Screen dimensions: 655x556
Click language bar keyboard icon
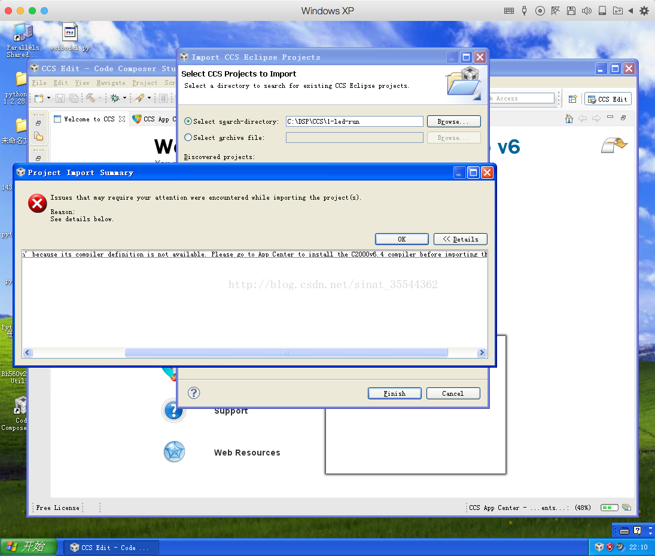(624, 531)
